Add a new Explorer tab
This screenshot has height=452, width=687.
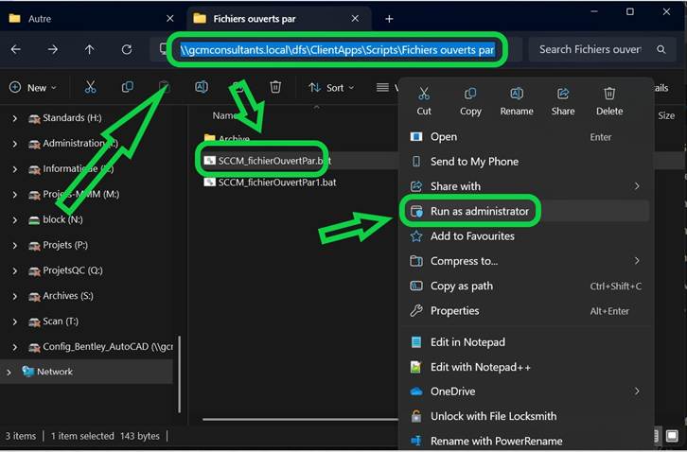[x=389, y=19]
